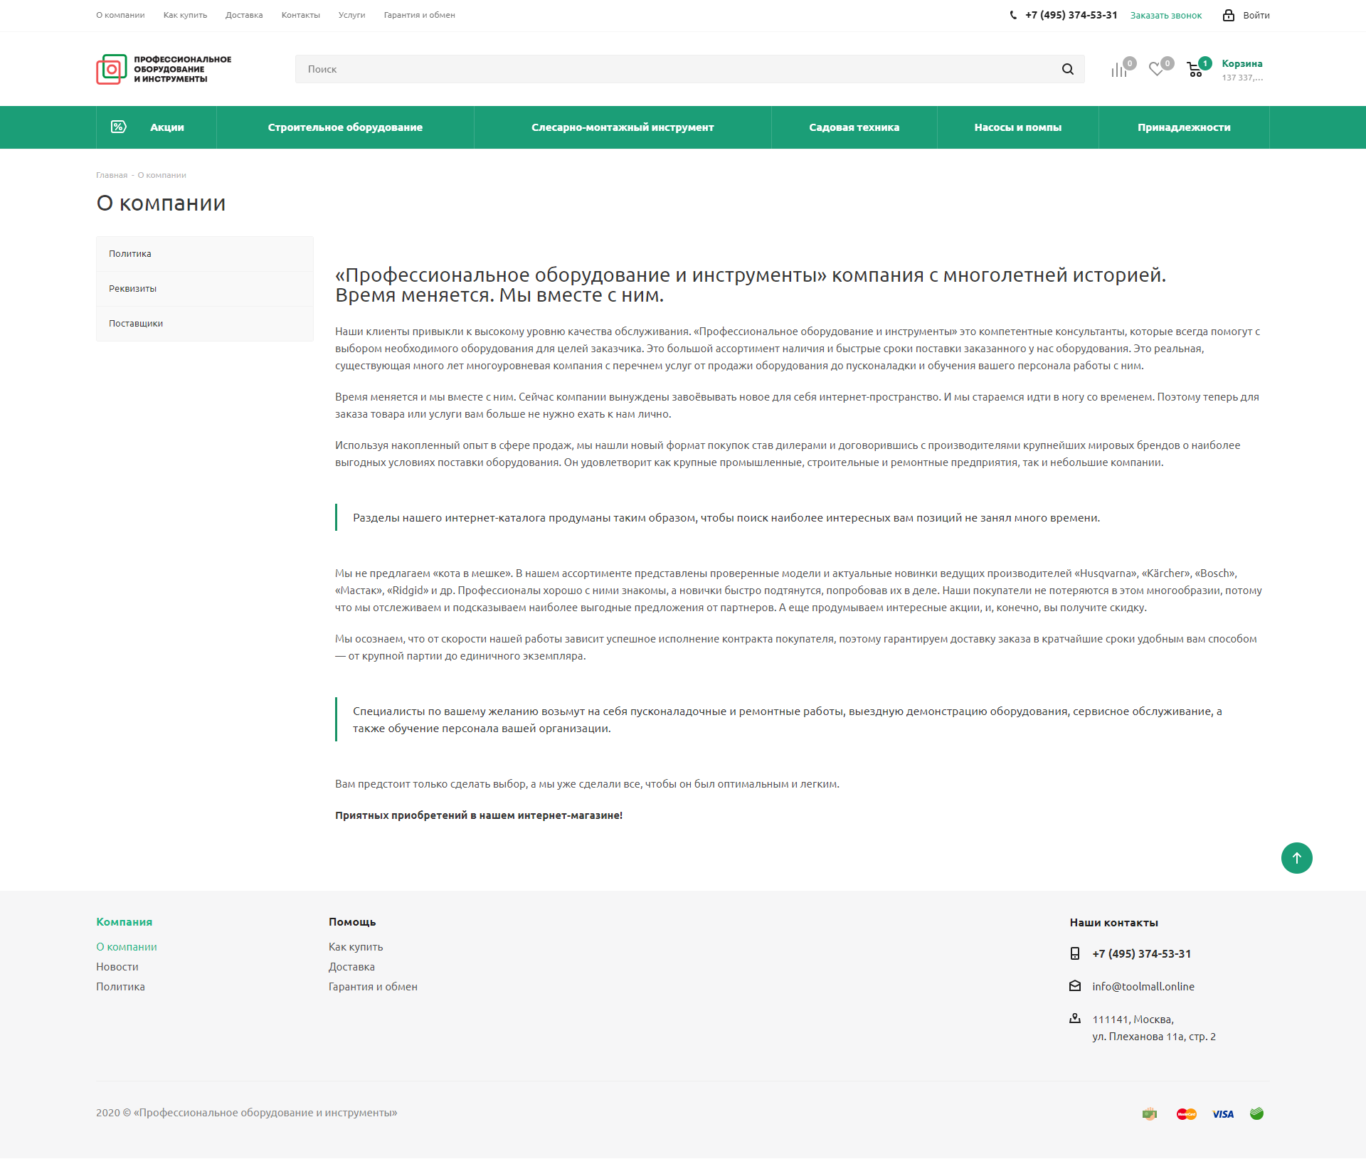Click the cart total 137 337 text
The width and height of the screenshot is (1366, 1159).
1242,78
